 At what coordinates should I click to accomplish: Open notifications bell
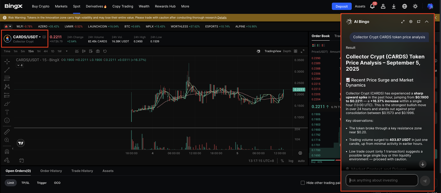pos(372,6)
